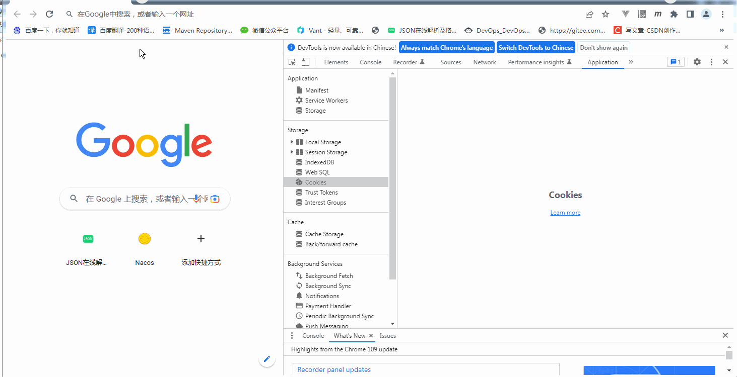Screen dimensions: 737x377
Task: Open the Sources tab
Action: point(451,62)
